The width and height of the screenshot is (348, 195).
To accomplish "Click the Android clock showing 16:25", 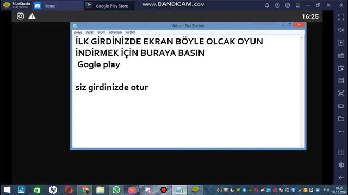I will (x=310, y=17).
